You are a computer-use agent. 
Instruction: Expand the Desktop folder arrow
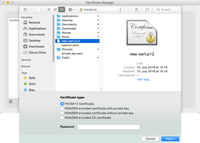(x=98, y=20)
